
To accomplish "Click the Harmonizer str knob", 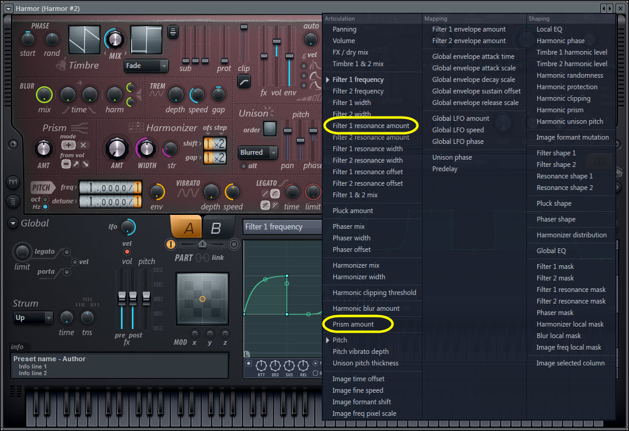I will coord(171,149).
